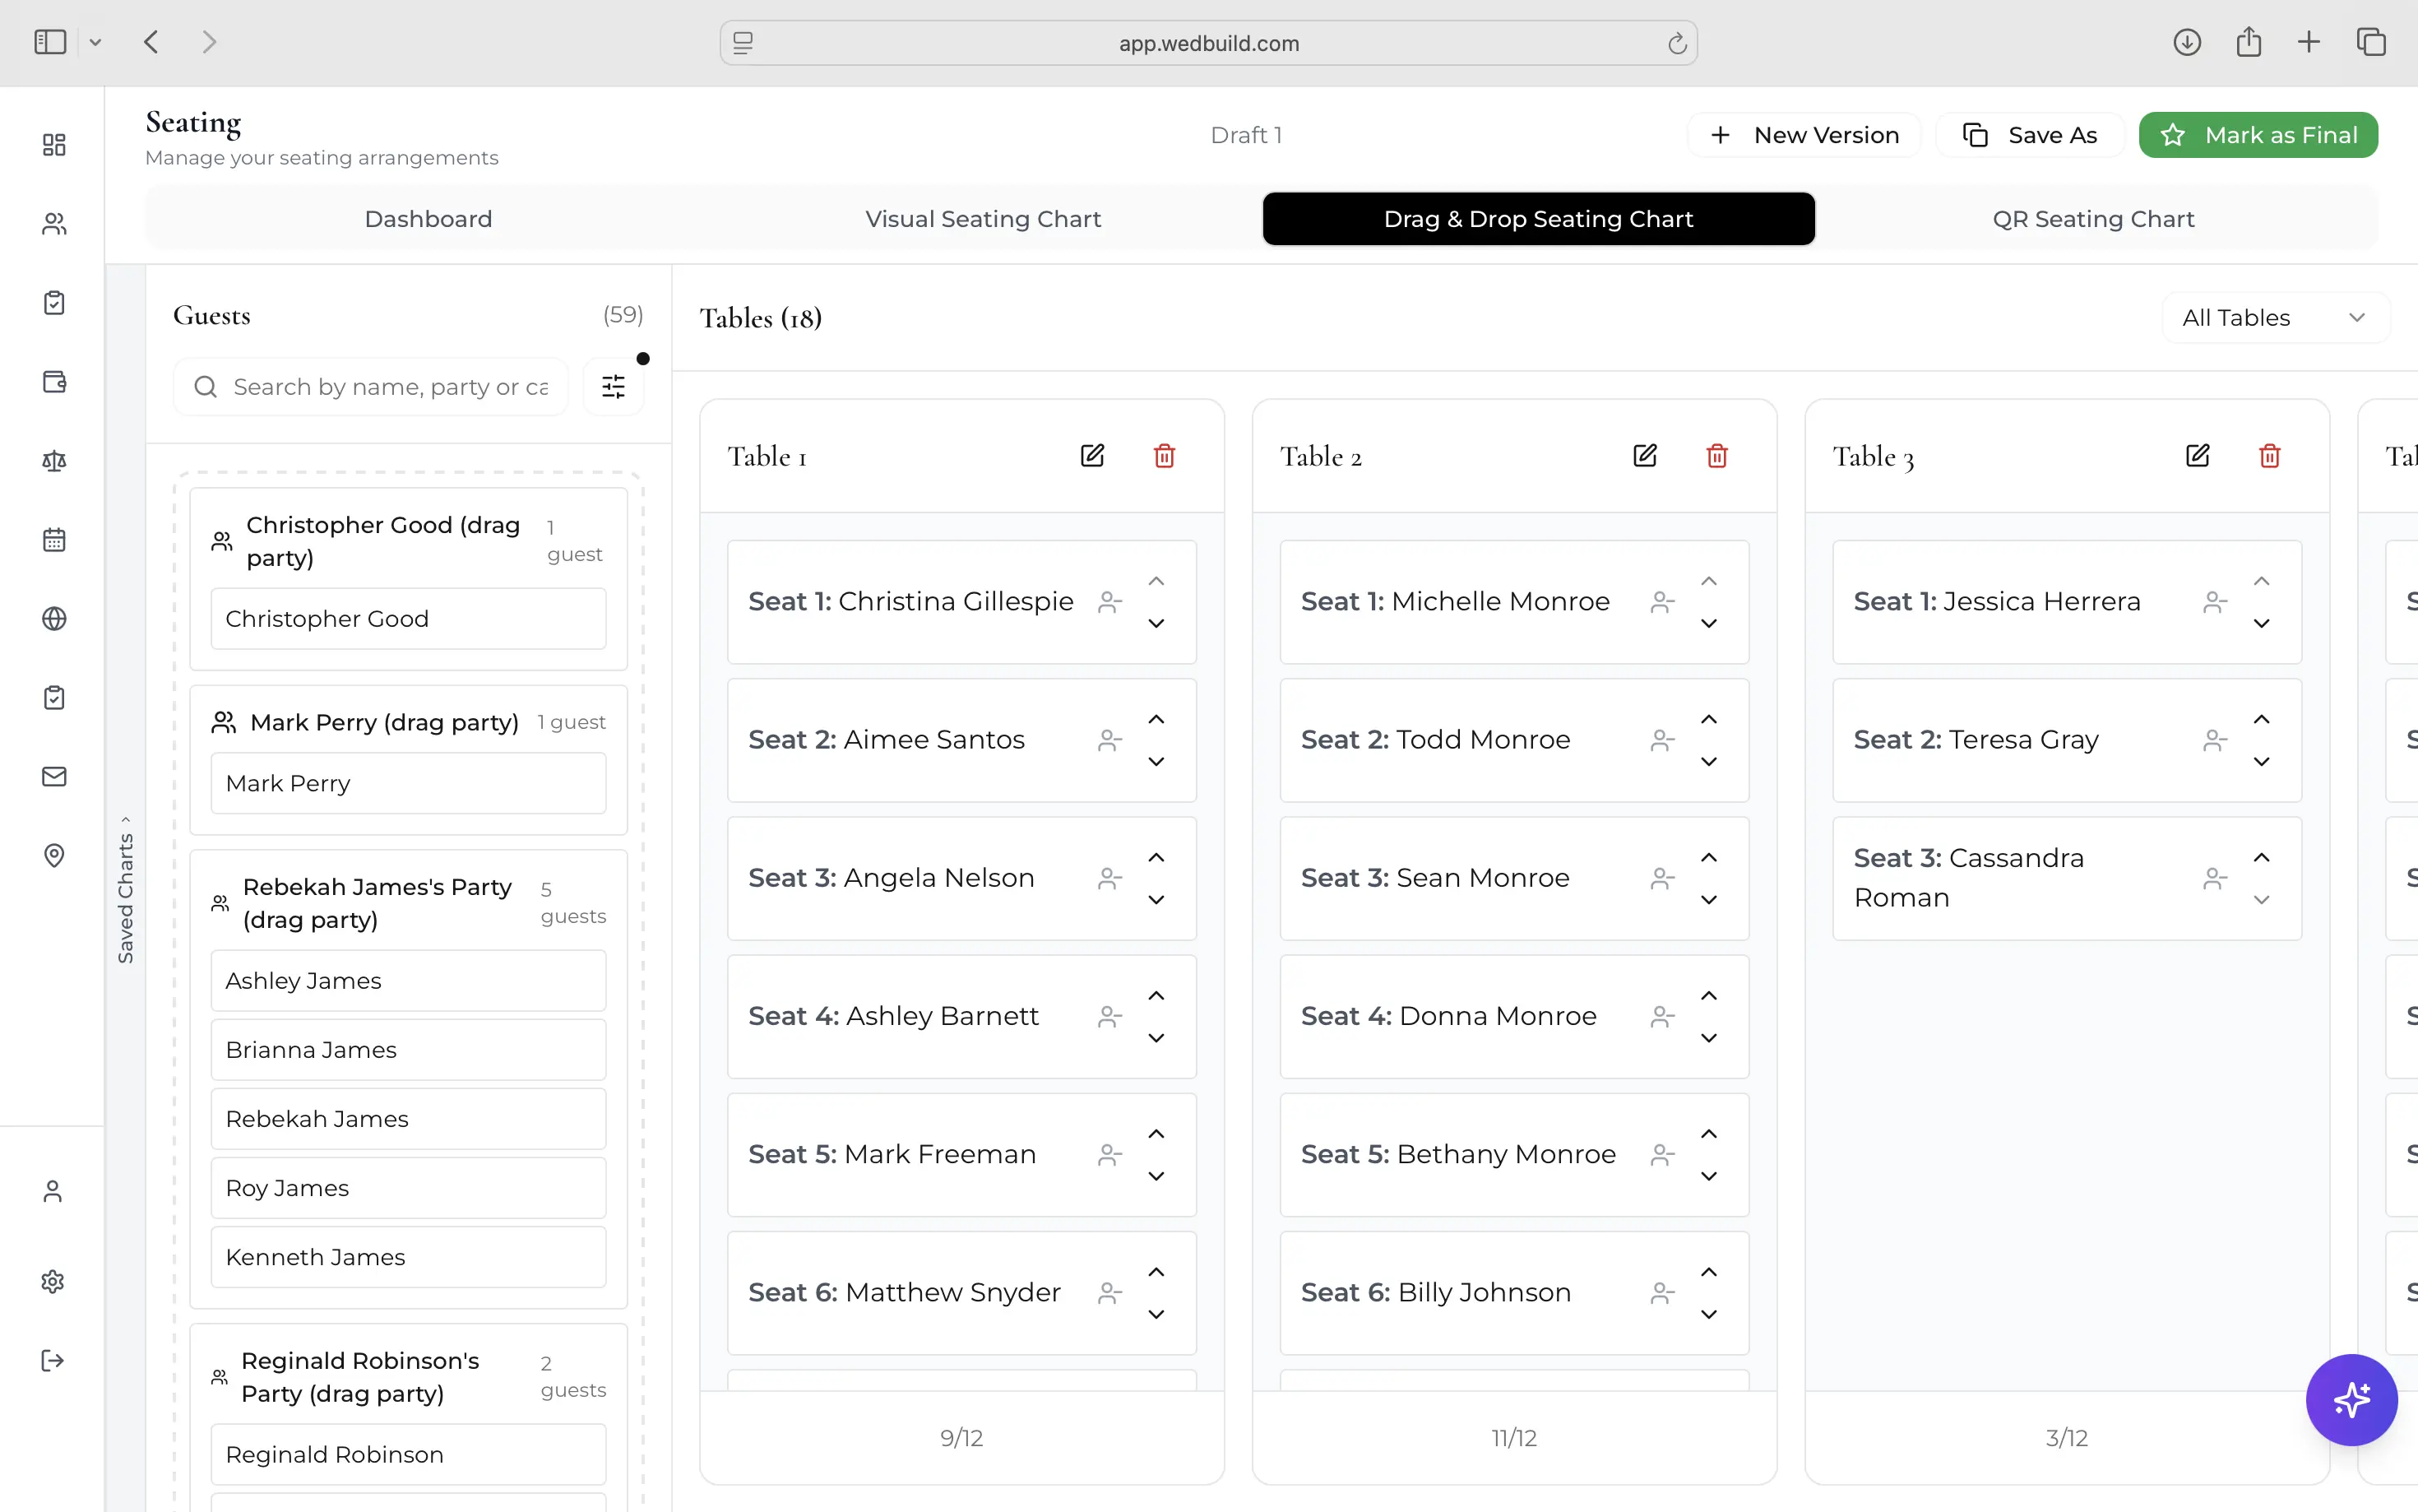The image size is (2418, 1512).
Task: Edit Table 1 with the pencil icon
Action: 1092,456
